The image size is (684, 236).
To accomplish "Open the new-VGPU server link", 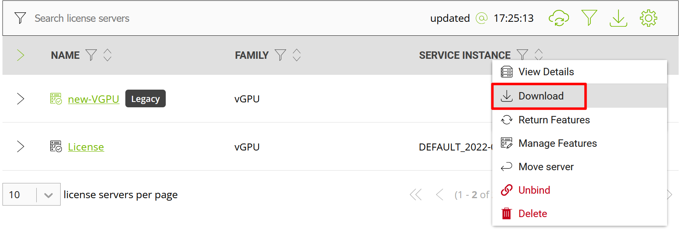I will (x=94, y=99).
